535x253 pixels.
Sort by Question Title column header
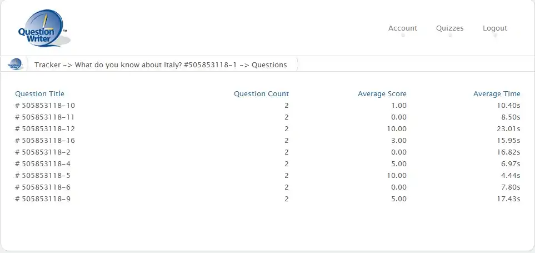39,93
